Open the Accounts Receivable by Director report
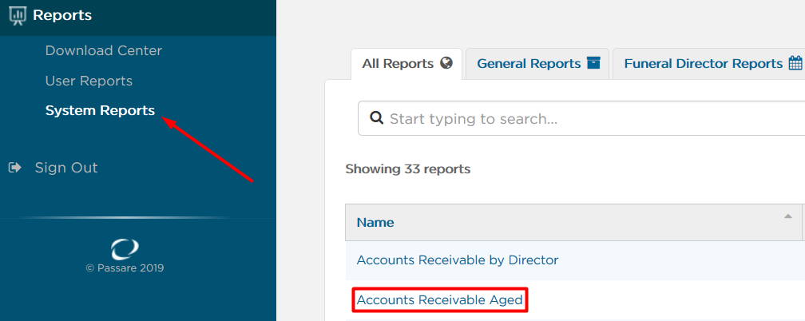805x321 pixels. click(458, 260)
